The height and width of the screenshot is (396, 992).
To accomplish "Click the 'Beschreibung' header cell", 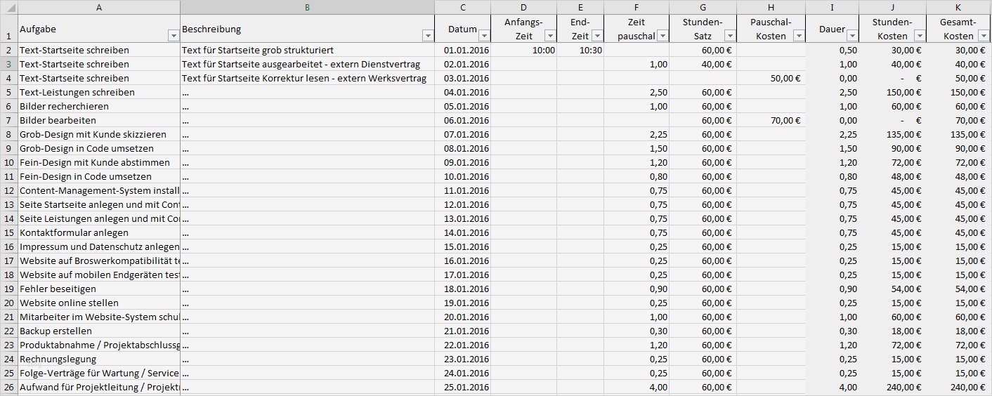I will (307, 29).
